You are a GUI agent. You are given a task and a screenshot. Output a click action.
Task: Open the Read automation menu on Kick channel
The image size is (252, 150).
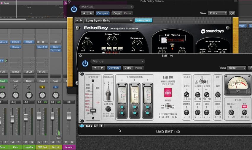(x=15, y=81)
